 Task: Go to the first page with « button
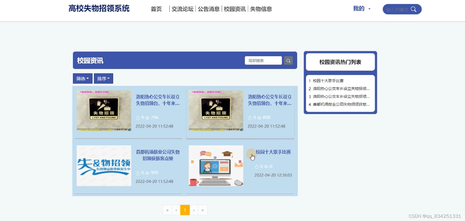pyautogui.click(x=167, y=210)
